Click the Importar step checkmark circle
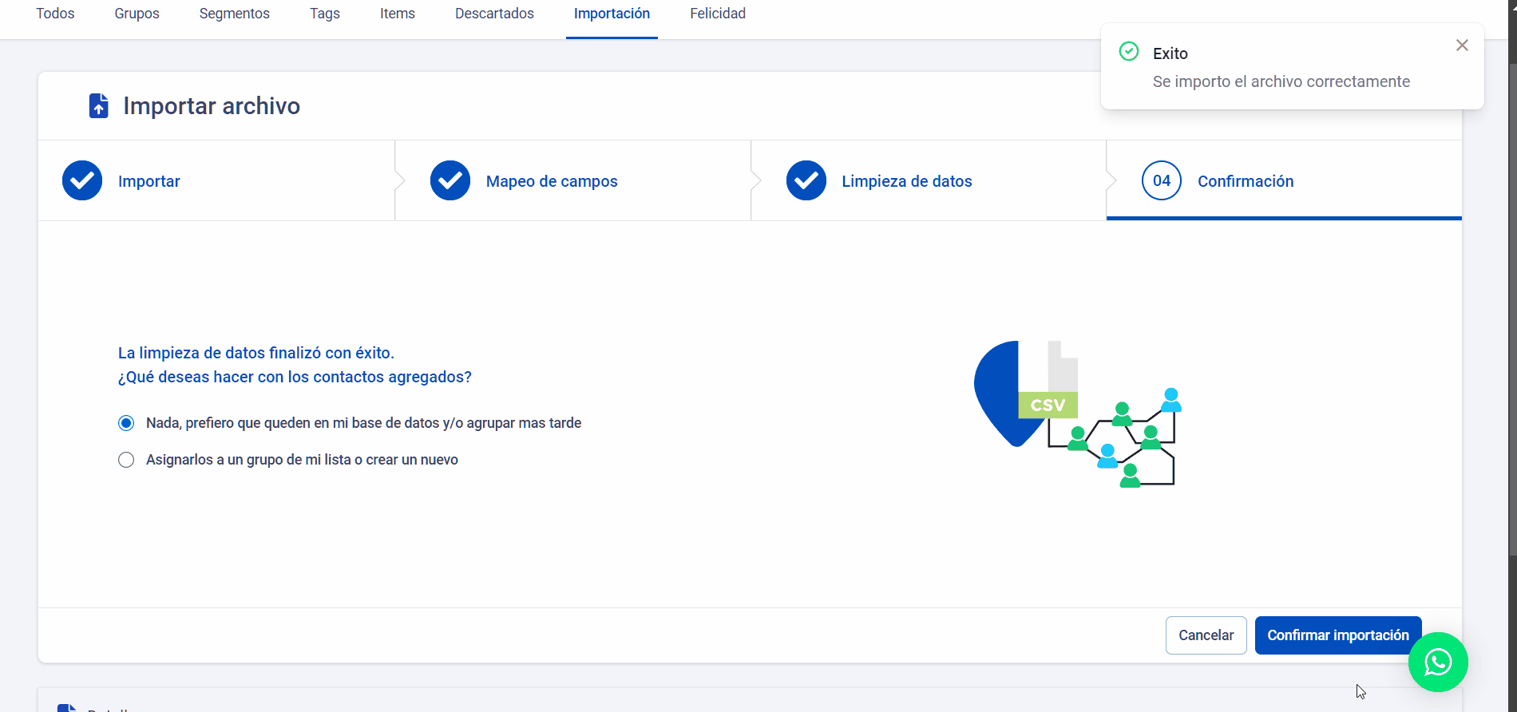The image size is (1517, 712). coord(82,180)
